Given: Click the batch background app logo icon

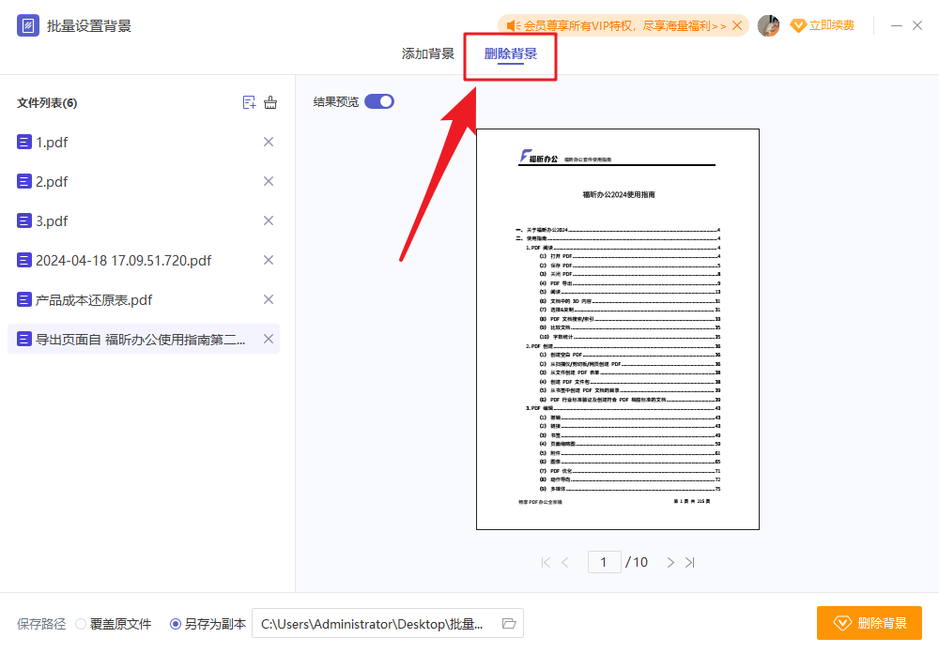Looking at the screenshot, I should (27, 25).
